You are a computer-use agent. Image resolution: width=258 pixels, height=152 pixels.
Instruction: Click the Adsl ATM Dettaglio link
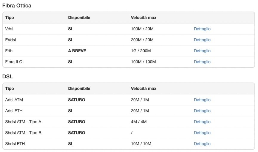[202, 100]
